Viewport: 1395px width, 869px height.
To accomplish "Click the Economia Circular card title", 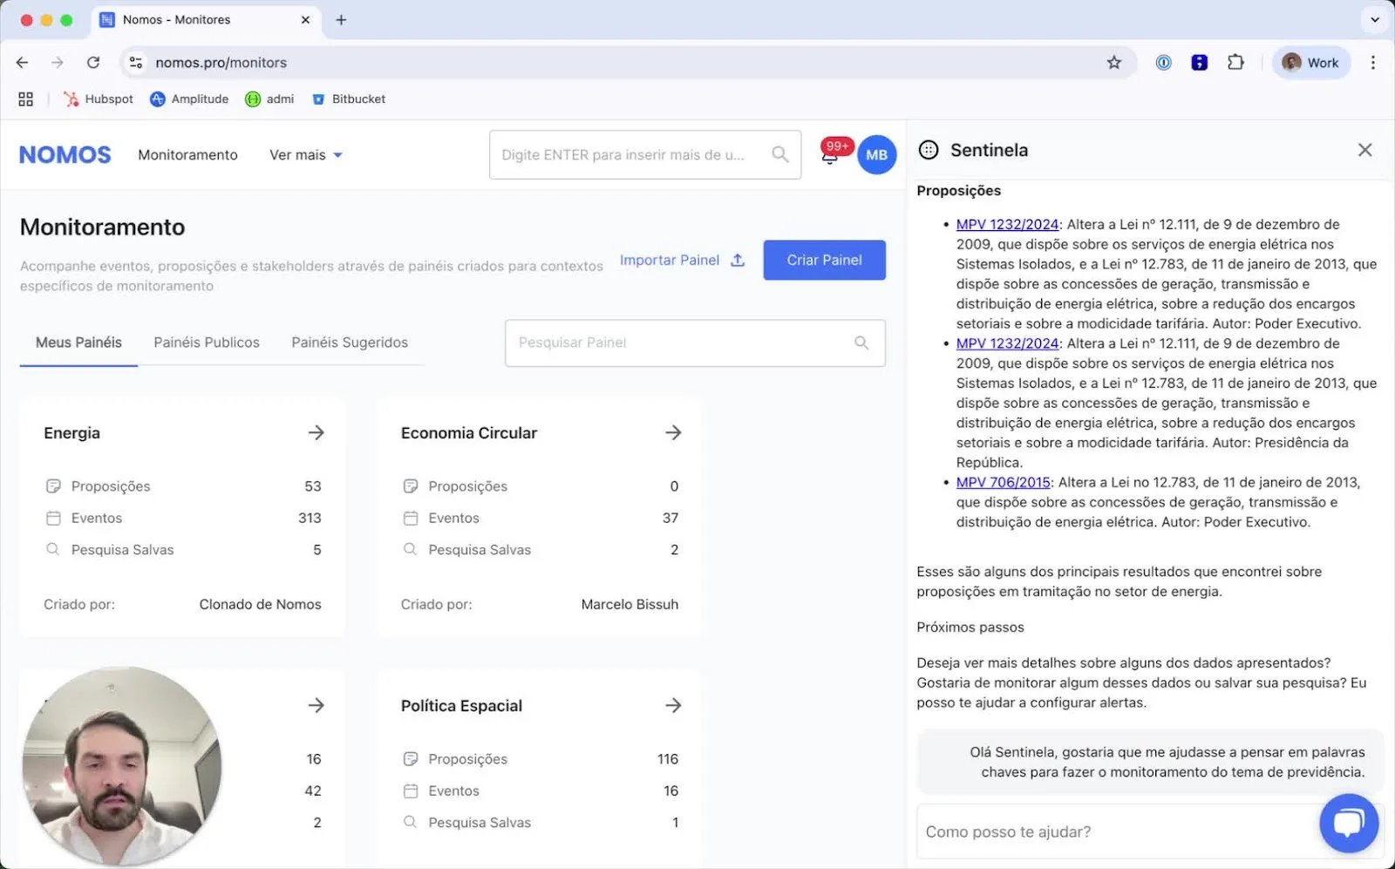I will (469, 433).
